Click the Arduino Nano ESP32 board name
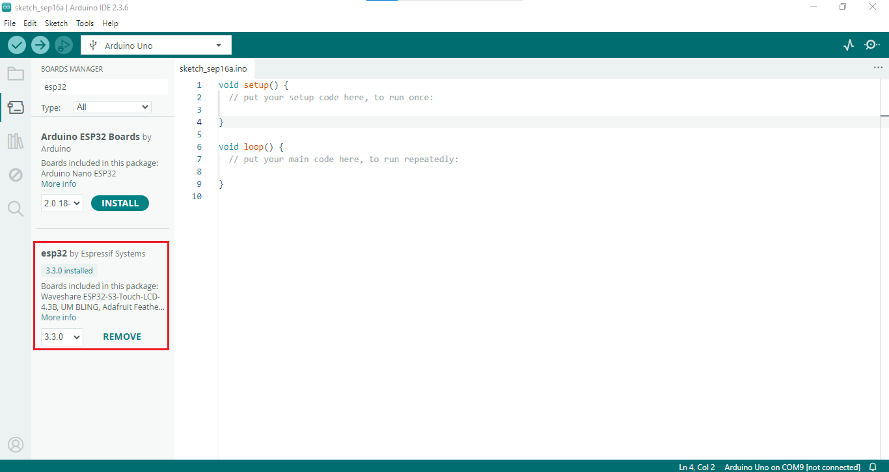Image resolution: width=889 pixels, height=472 pixels. [79, 174]
